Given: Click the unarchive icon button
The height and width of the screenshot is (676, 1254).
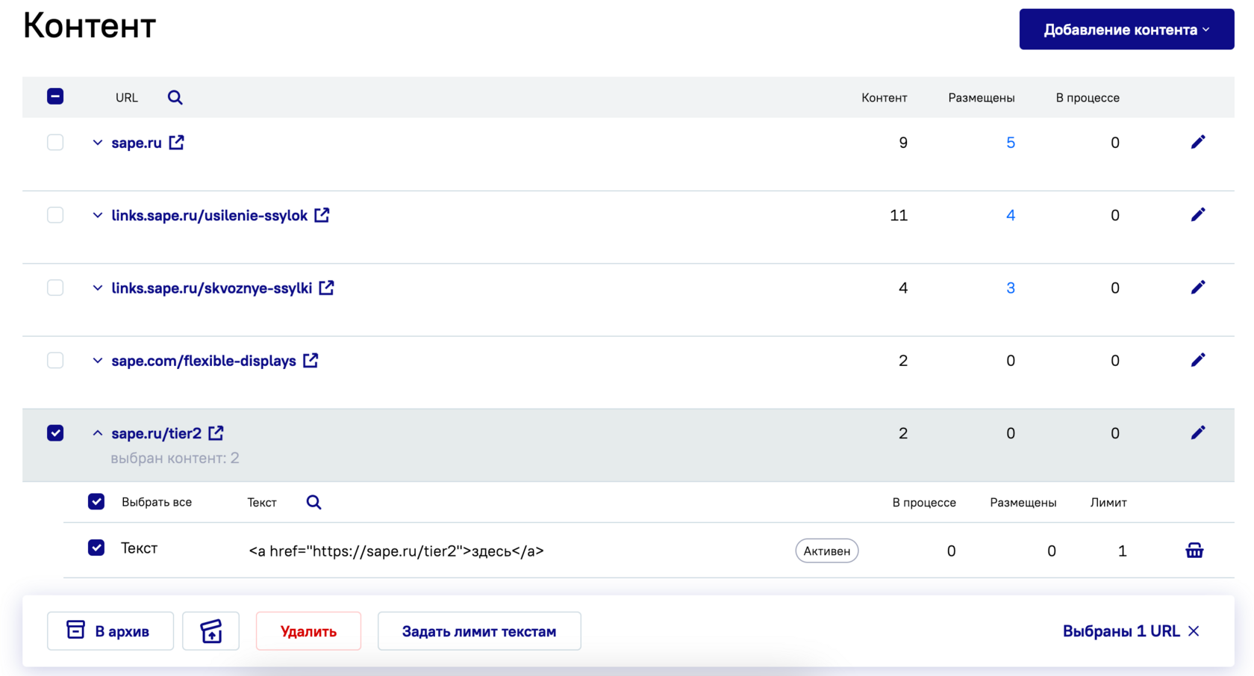Looking at the screenshot, I should [210, 631].
